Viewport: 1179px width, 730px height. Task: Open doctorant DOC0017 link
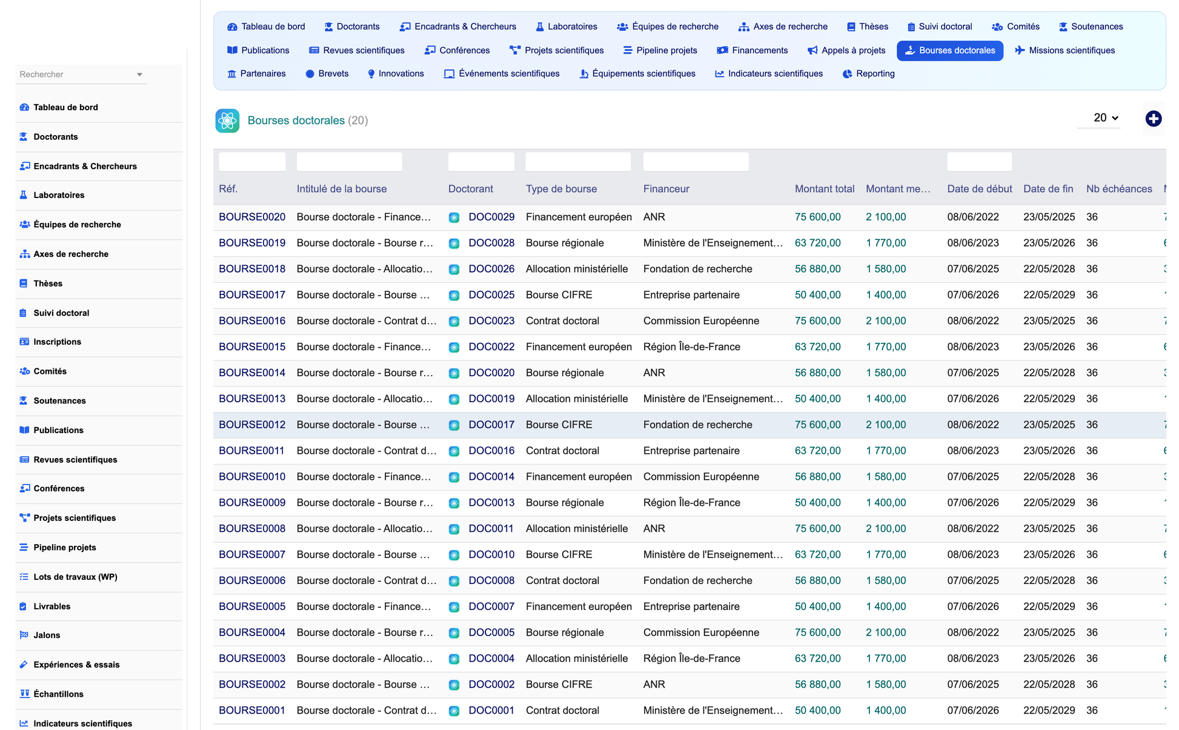click(491, 425)
